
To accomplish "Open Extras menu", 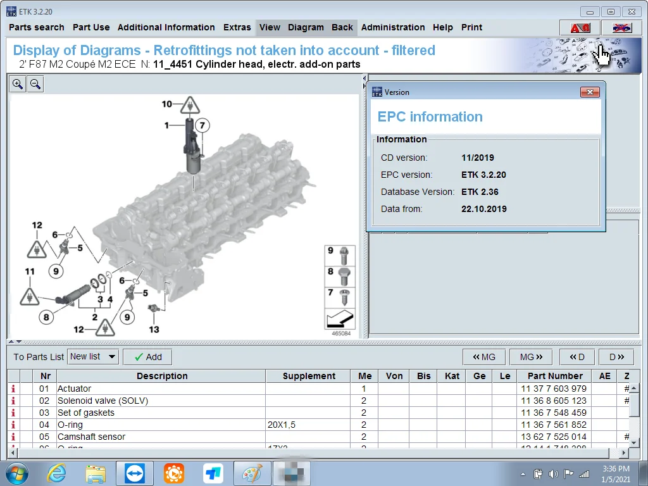I will coord(237,27).
